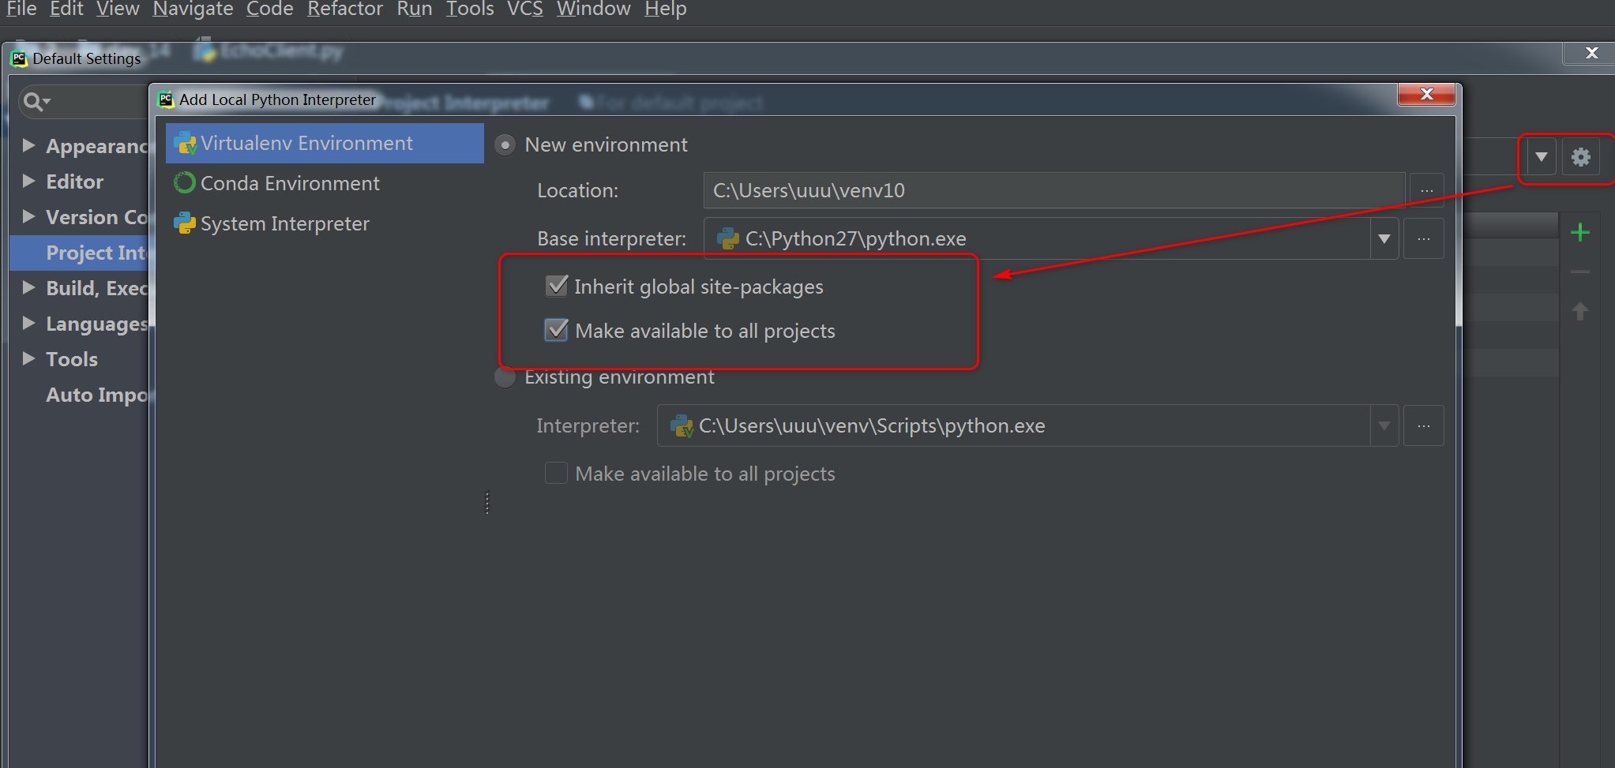Toggle Inherit global site-packages checkbox

pyautogui.click(x=557, y=286)
